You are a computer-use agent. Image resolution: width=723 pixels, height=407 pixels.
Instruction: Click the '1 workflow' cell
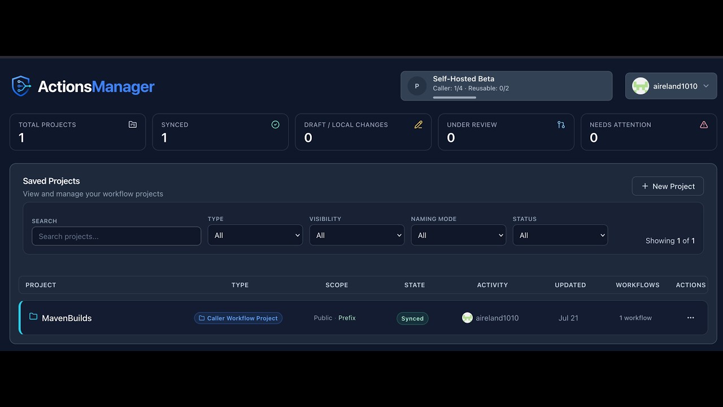point(635,318)
